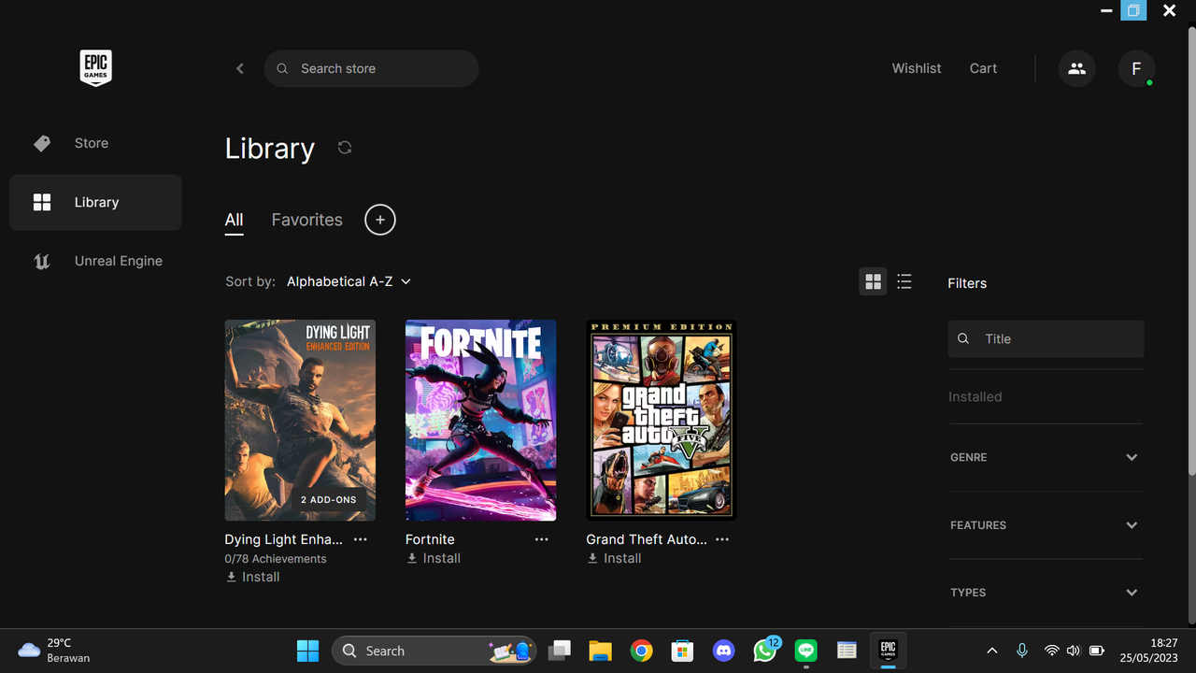Install Grand Theft Auto V

[614, 558]
